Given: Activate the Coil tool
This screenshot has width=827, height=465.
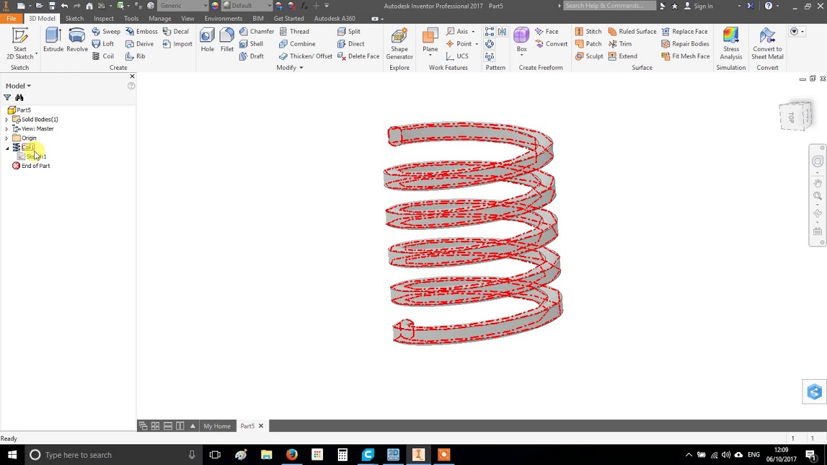Looking at the screenshot, I should coord(103,56).
